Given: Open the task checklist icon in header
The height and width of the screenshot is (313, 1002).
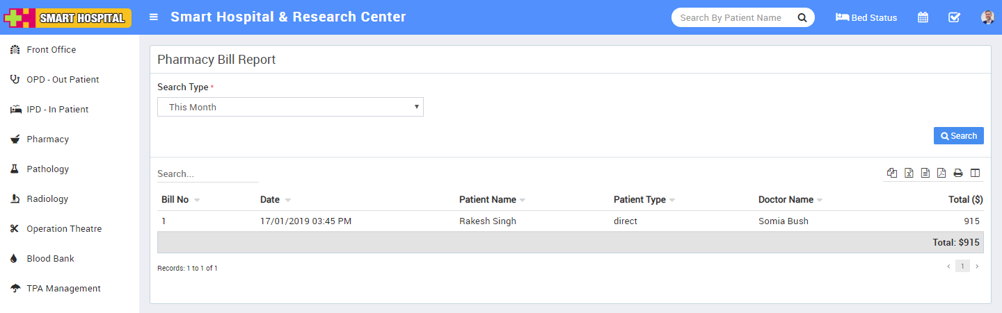Looking at the screenshot, I should 954,17.
